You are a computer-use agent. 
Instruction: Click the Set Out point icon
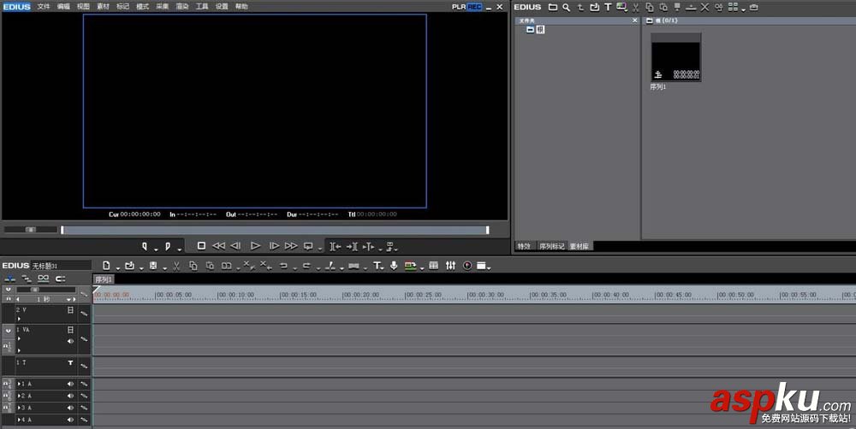pyautogui.click(x=168, y=246)
